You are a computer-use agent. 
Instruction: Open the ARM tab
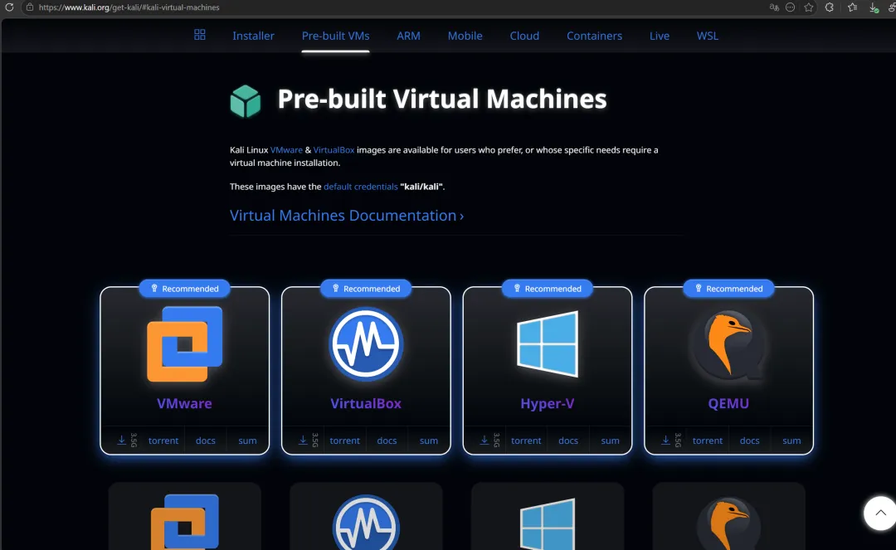408,36
